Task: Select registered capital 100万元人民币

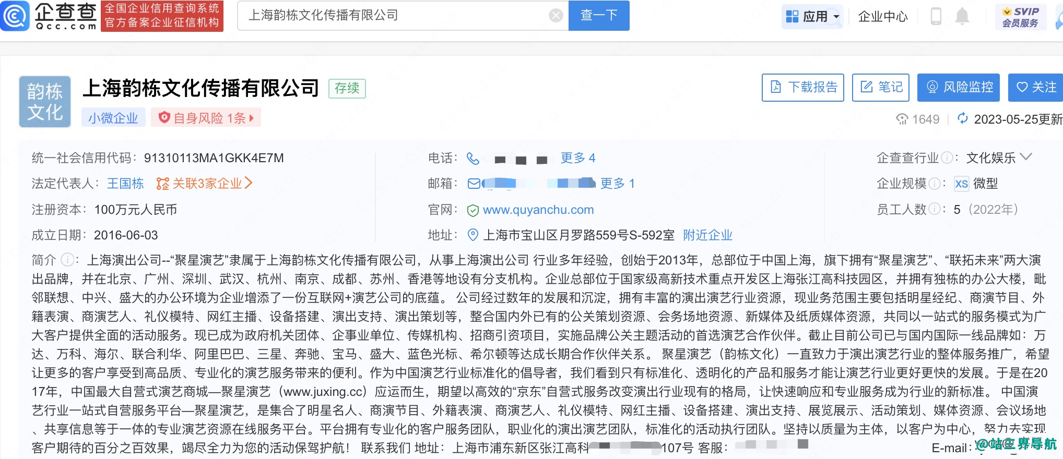Action: coord(136,210)
